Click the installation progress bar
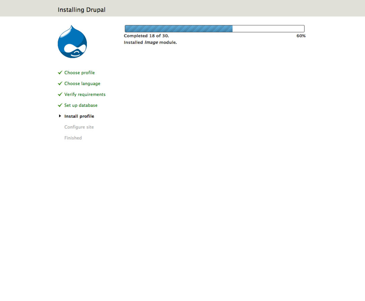 215,28
